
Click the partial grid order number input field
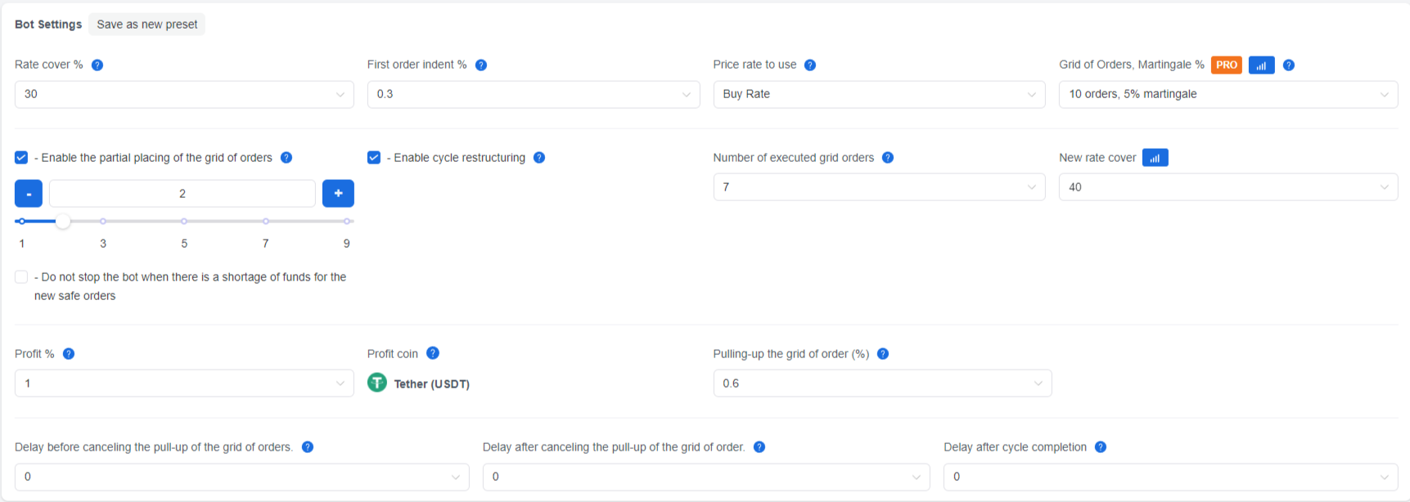coord(182,194)
